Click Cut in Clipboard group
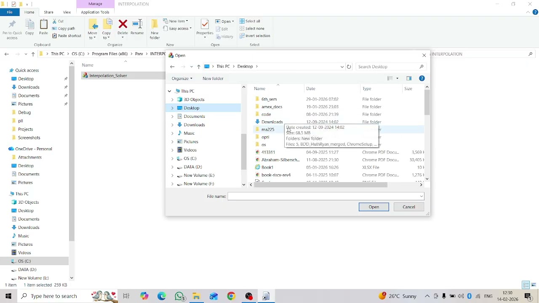539x303 pixels. (x=58, y=21)
